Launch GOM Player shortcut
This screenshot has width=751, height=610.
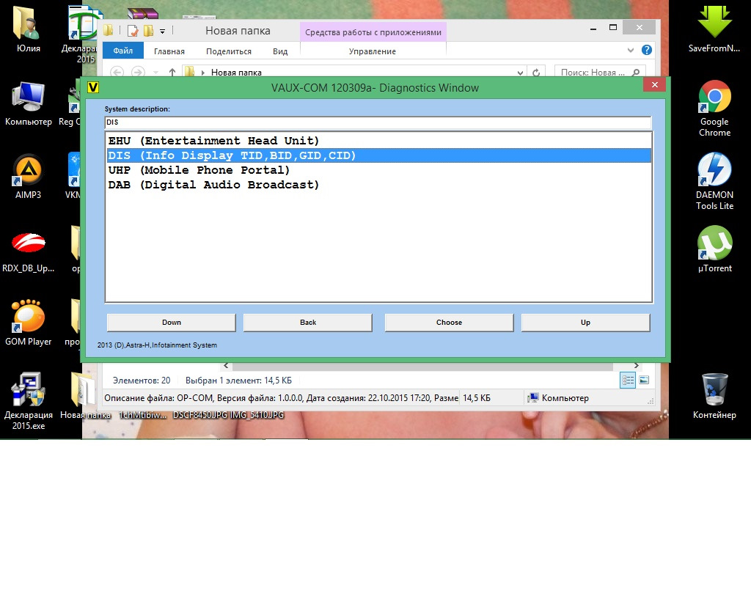tap(28, 322)
